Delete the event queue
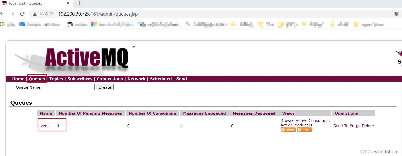Screen dimensions: 402x156 (x=368, y=126)
